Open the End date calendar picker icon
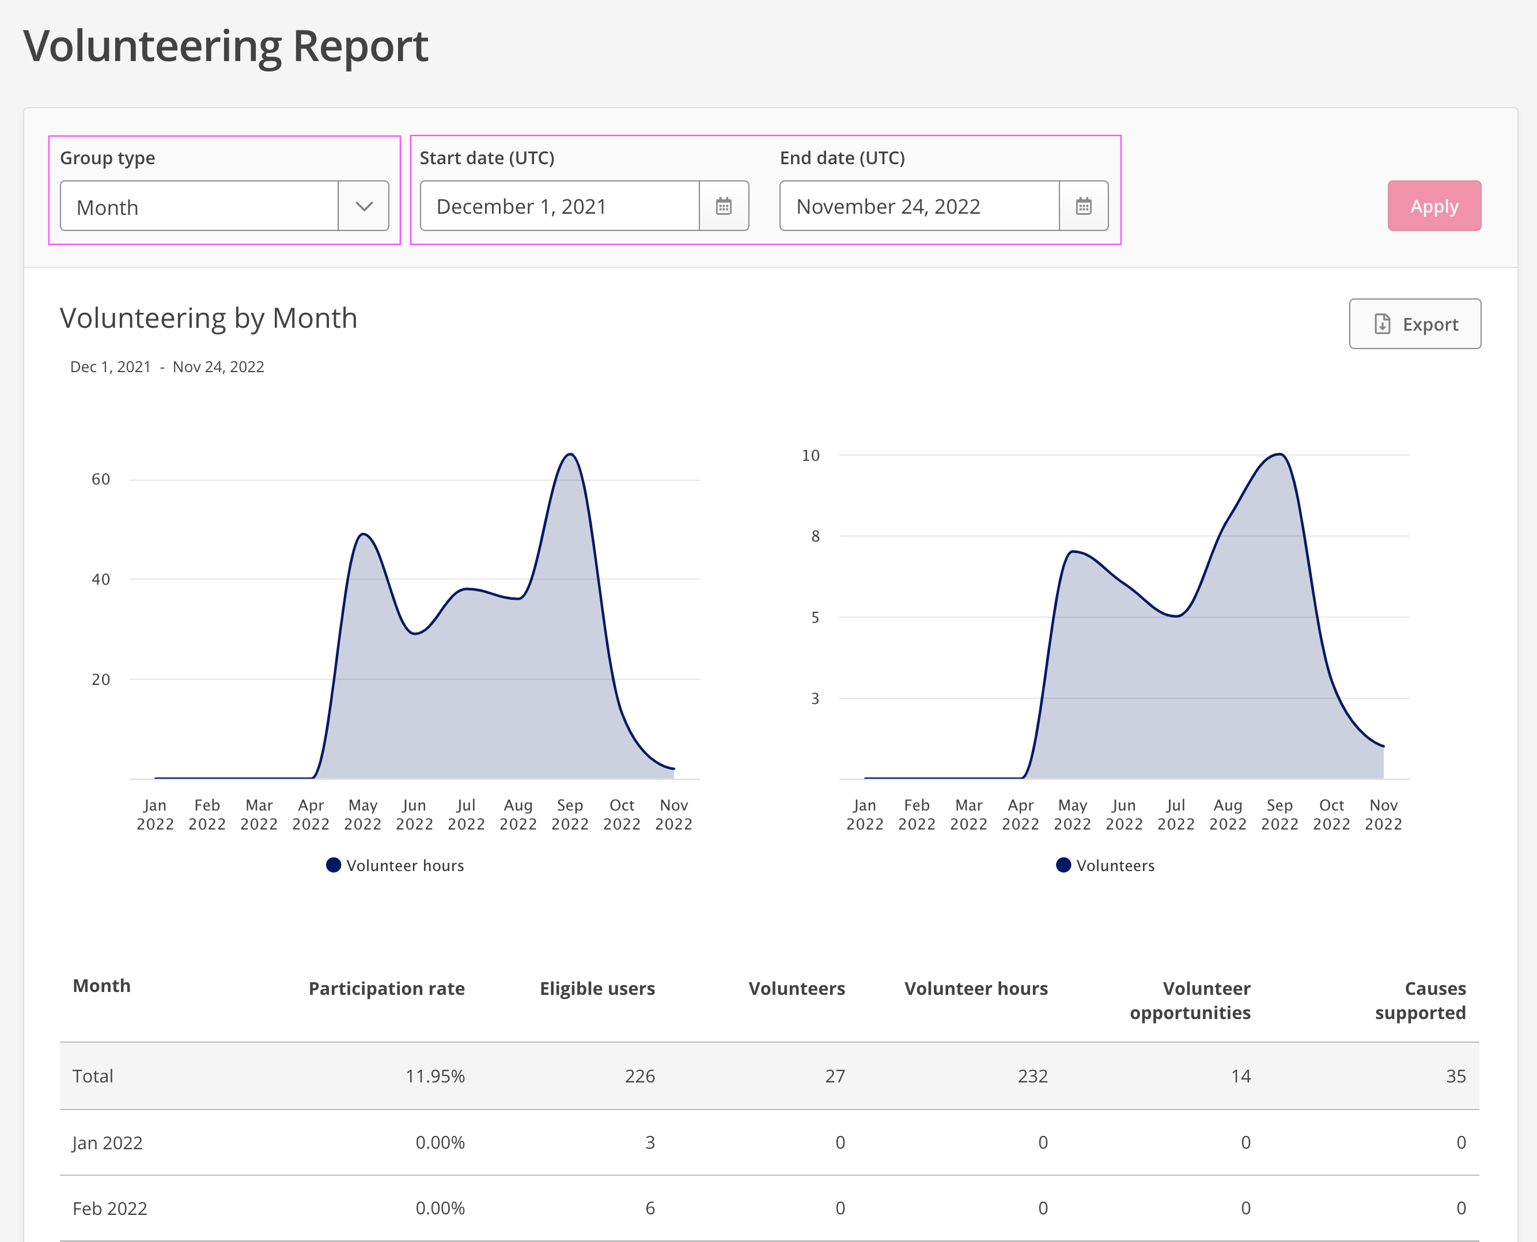Image resolution: width=1537 pixels, height=1242 pixels. 1084,206
